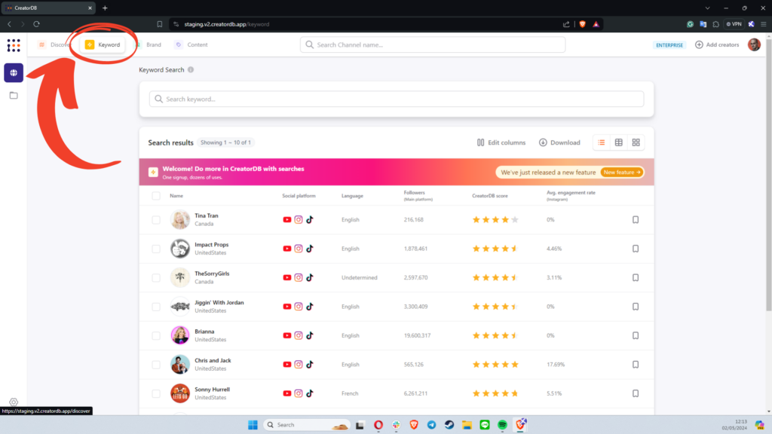
Task: Reload the browser page
Action: pos(36,24)
